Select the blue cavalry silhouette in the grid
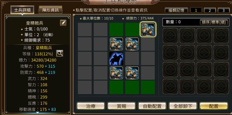Screen dimensions: 232x115 tap(116, 59)
